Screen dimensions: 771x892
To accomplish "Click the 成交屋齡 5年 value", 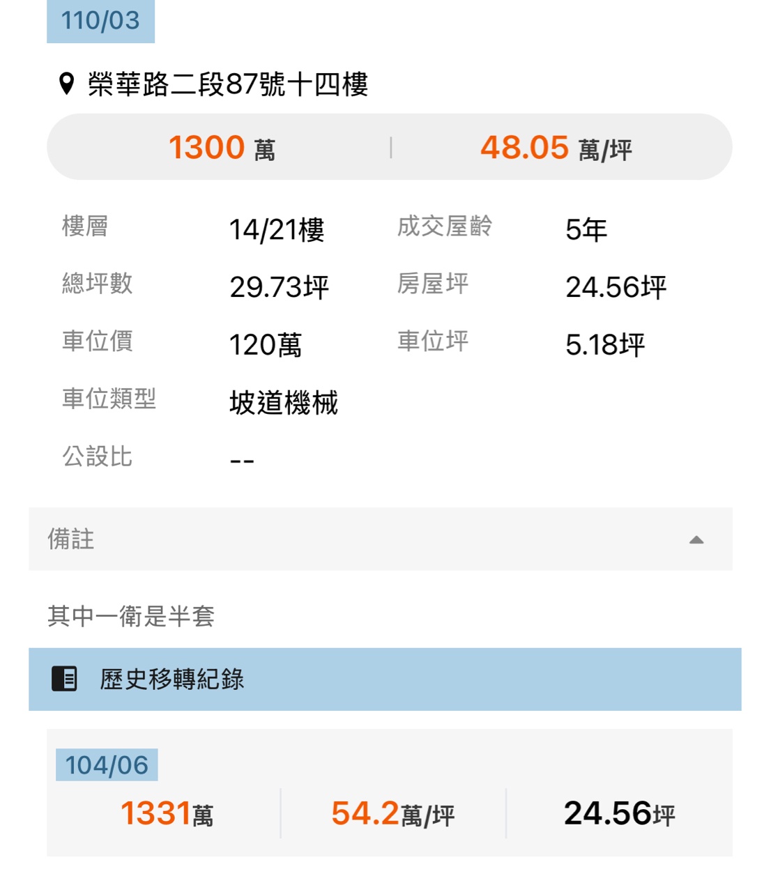I will click(x=586, y=229).
